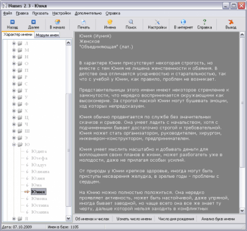Open the Имена names icon

coord(110,22)
